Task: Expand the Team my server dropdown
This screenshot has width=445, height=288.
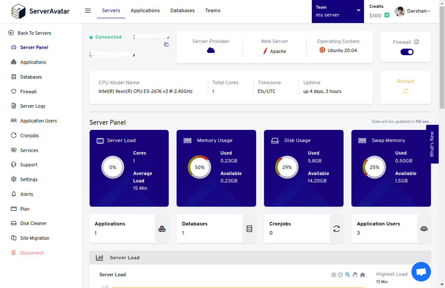Action: pos(338,11)
